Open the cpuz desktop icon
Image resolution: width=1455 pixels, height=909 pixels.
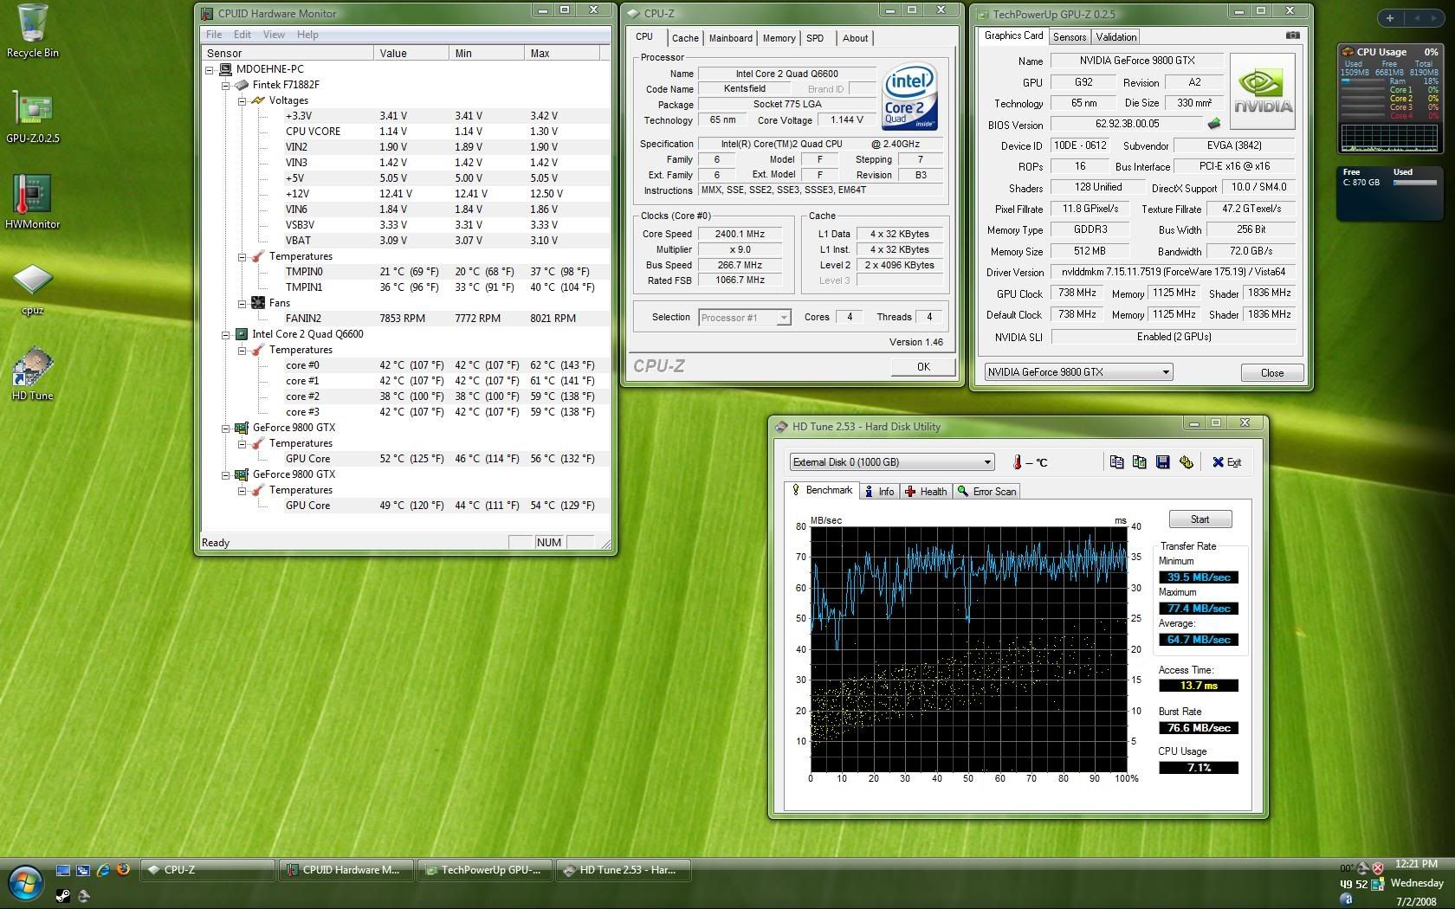coord(32,288)
